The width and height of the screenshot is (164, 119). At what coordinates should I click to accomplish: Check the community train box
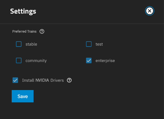tap(19, 60)
